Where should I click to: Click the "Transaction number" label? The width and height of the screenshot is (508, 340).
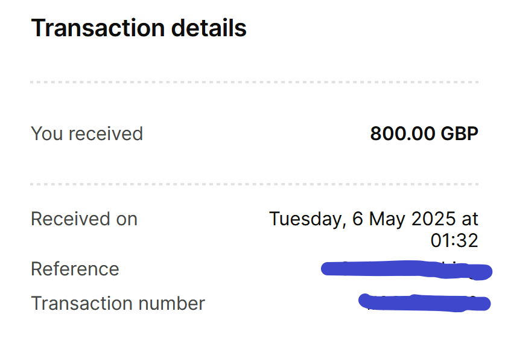tap(118, 303)
